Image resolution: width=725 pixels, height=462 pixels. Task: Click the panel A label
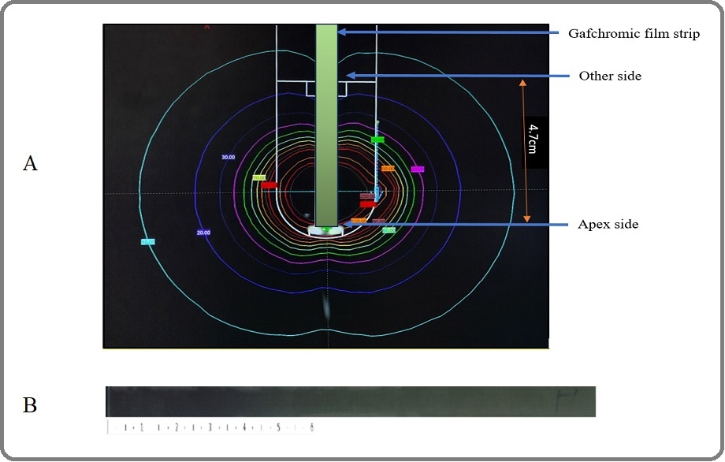click(30, 163)
